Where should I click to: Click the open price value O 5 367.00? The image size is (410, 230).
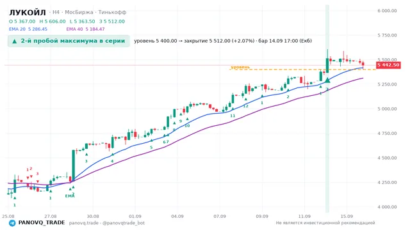pos(22,21)
